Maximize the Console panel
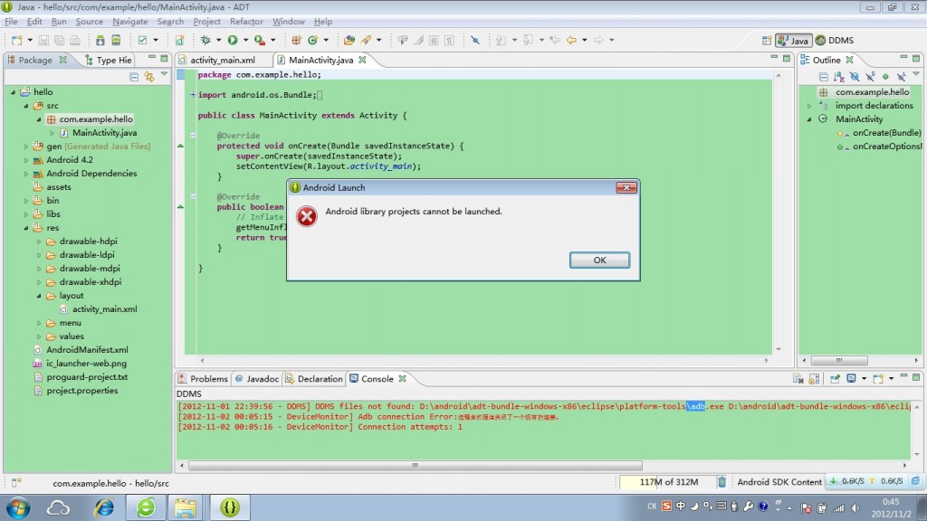Viewport: 927px width, 521px height. (916, 377)
